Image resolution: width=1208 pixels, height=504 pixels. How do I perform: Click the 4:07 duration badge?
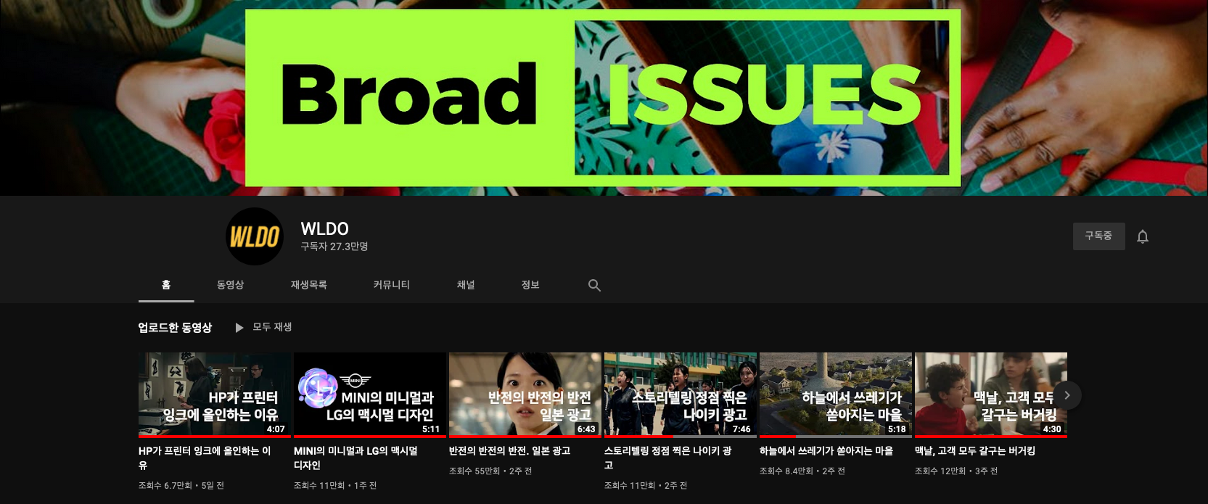[276, 429]
